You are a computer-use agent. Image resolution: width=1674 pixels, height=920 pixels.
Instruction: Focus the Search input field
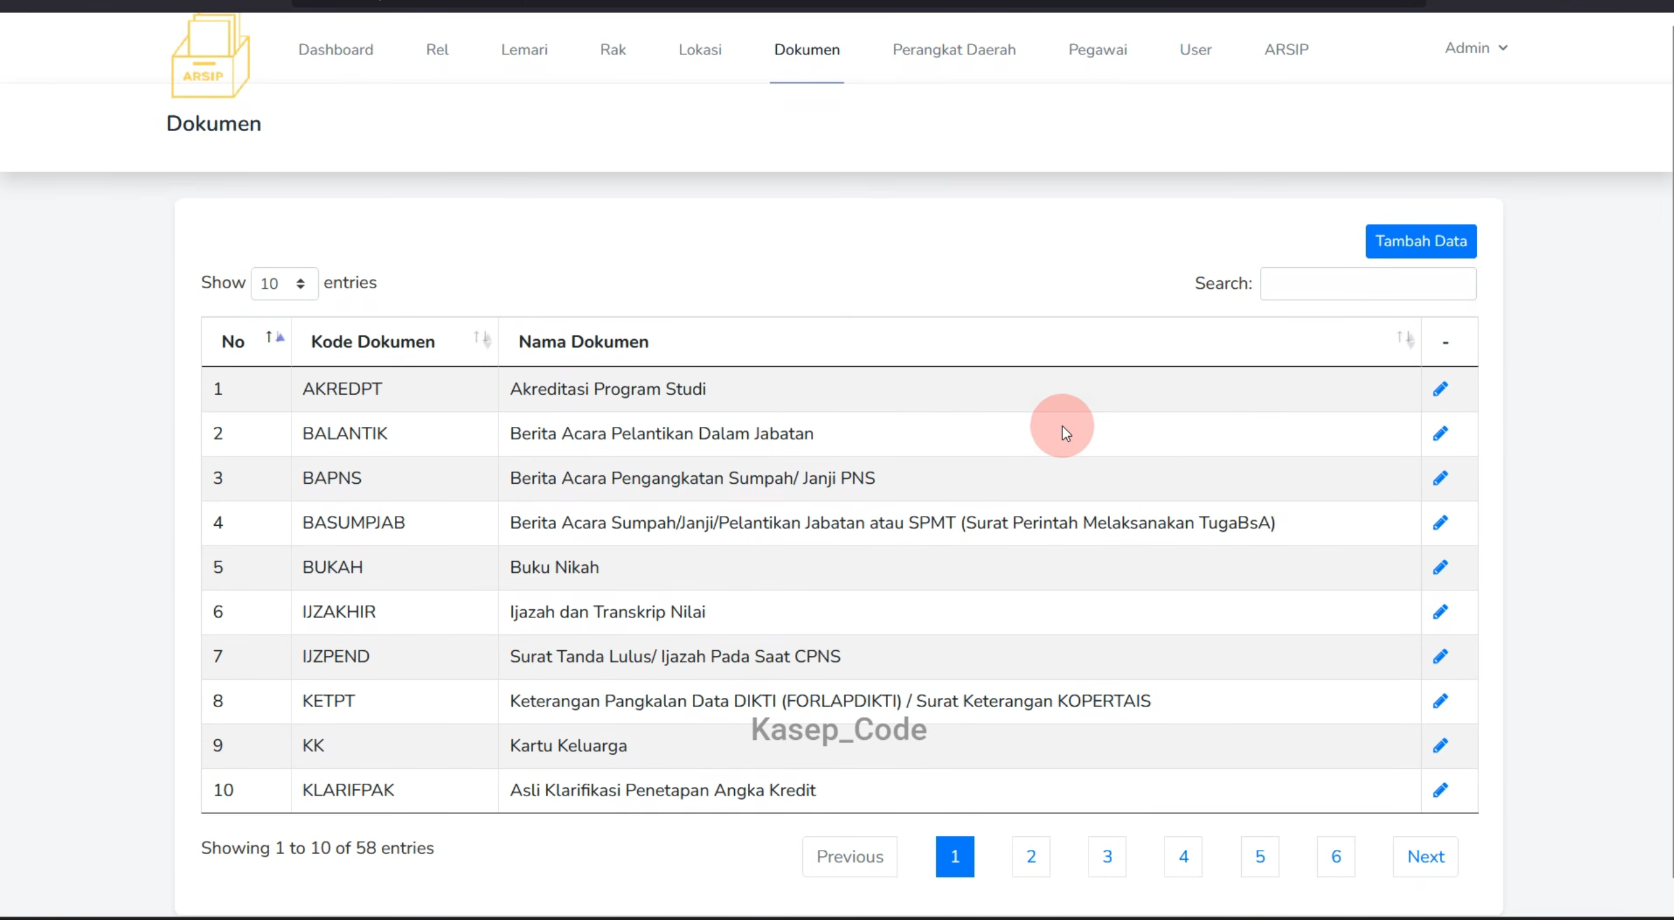(x=1368, y=284)
